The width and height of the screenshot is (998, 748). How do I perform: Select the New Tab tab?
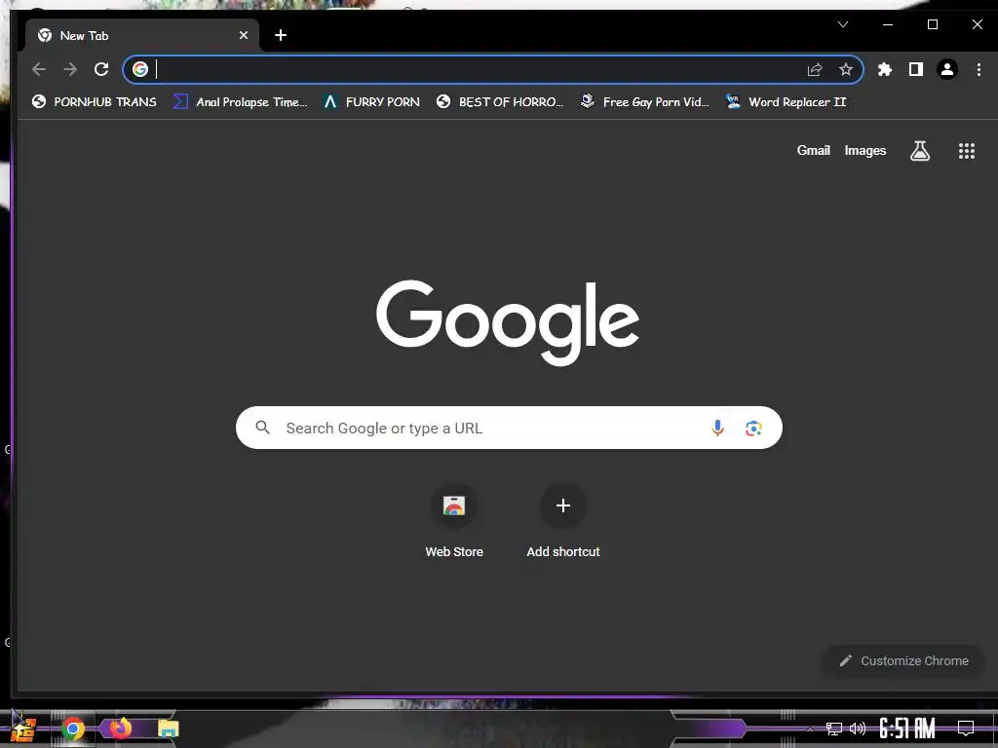(142, 36)
